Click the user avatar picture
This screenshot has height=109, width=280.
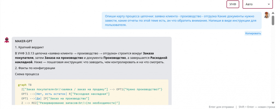(267, 15)
